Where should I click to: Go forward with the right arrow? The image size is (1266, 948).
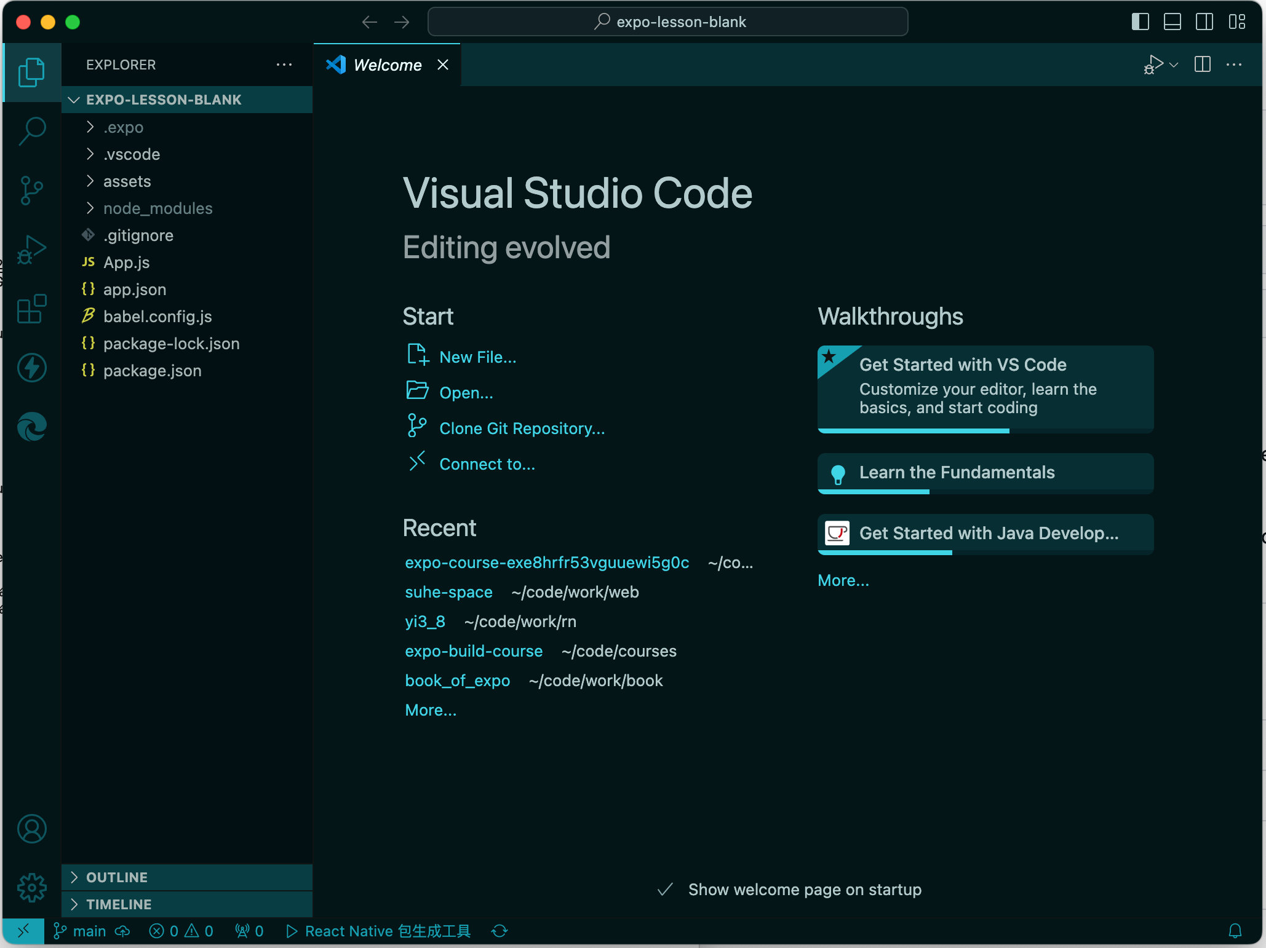pos(402,22)
